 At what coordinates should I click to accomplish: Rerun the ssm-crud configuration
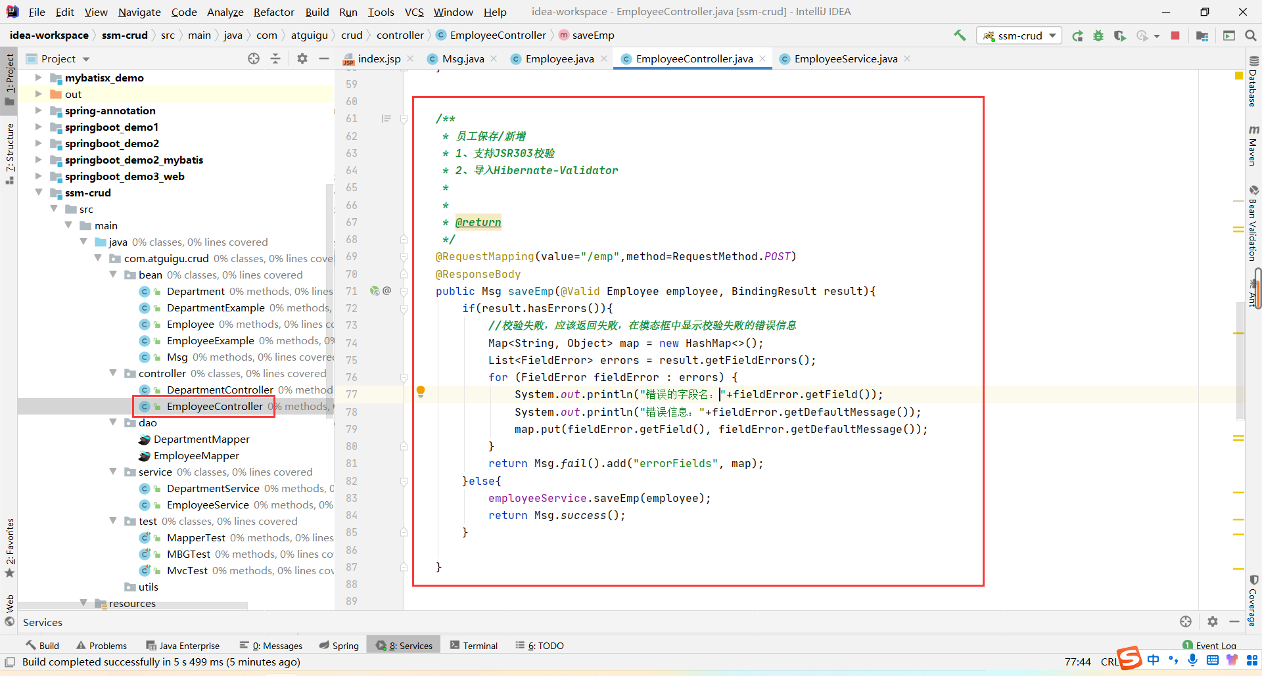tap(1077, 35)
